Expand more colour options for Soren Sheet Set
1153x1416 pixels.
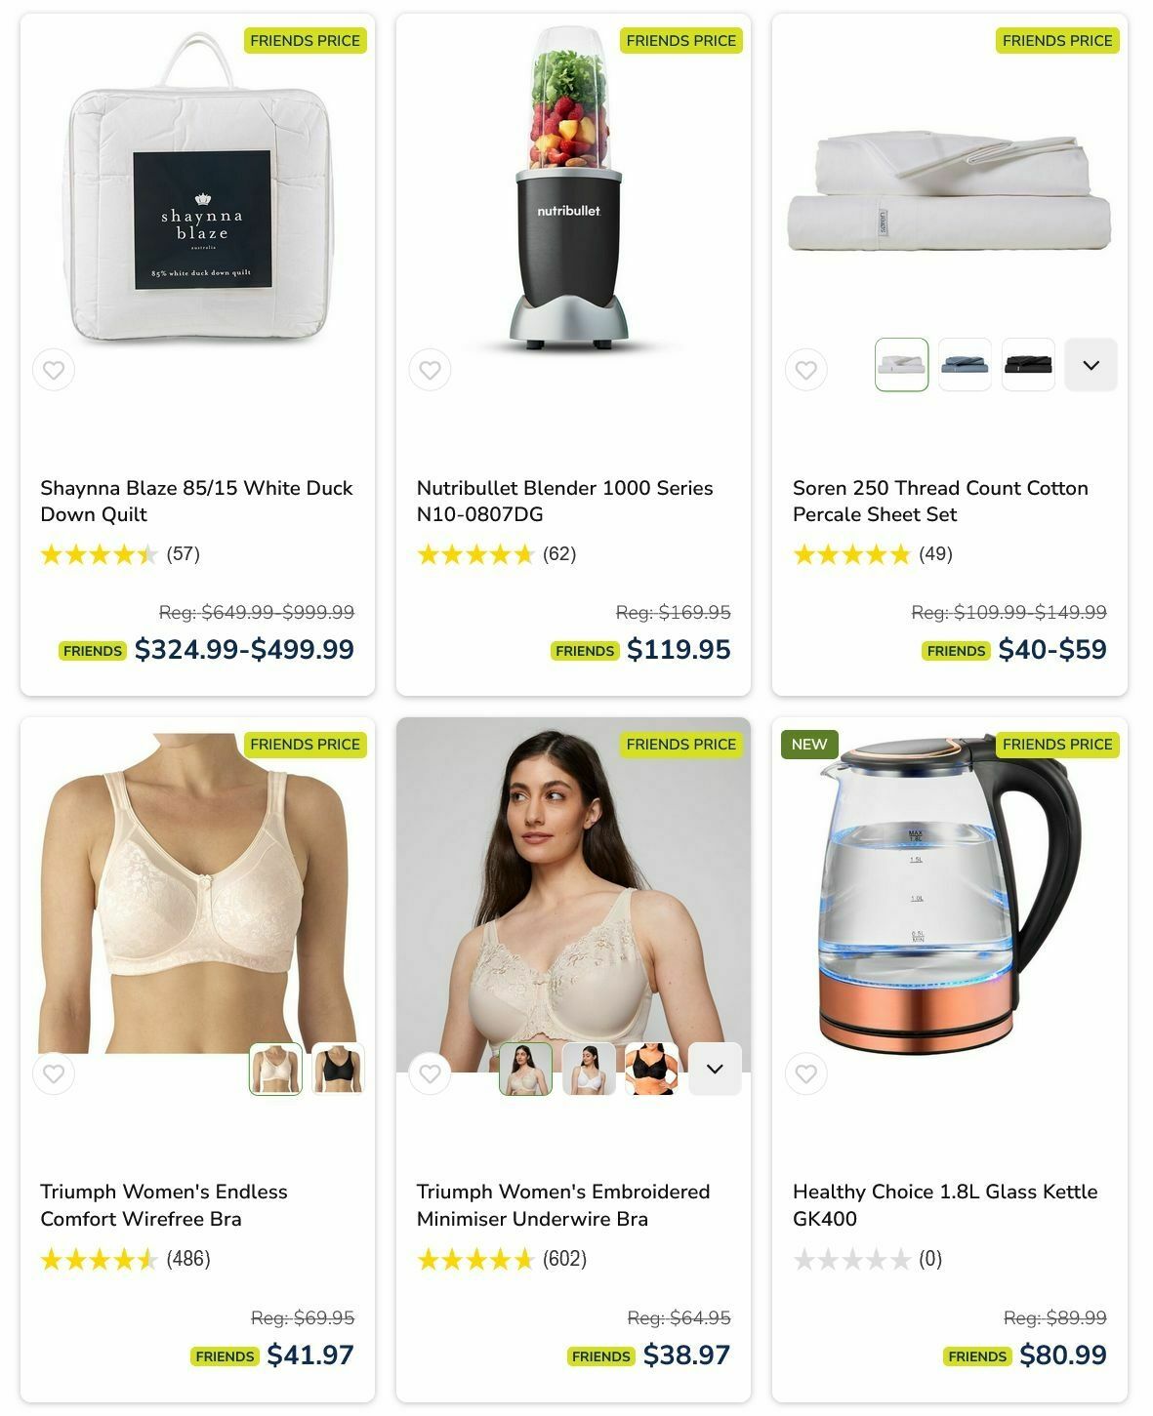click(x=1091, y=365)
